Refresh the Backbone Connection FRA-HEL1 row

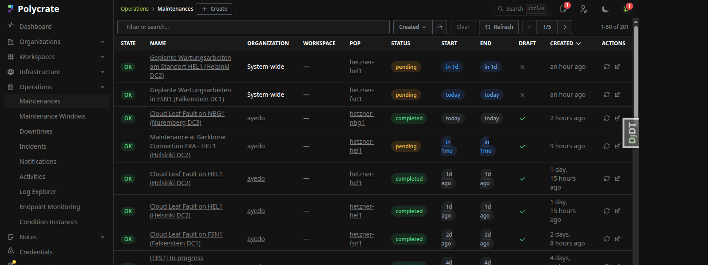[x=607, y=146]
